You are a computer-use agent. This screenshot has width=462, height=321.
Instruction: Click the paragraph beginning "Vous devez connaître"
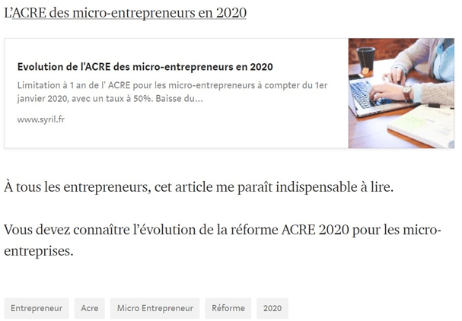click(221, 230)
